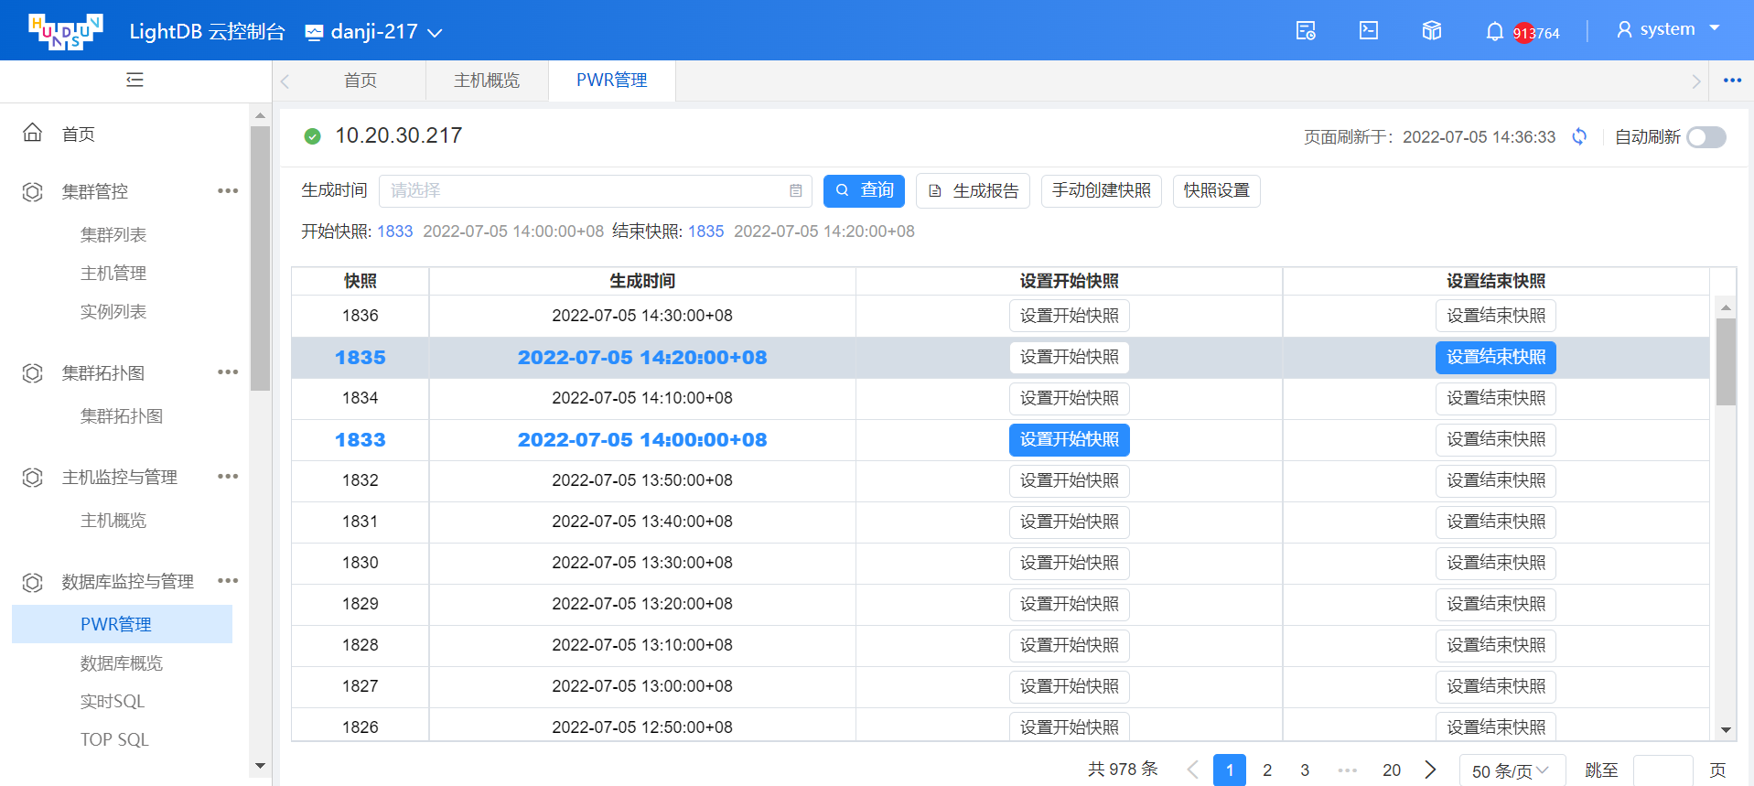Image resolution: width=1754 pixels, height=786 pixels.
Task: Click the 数据库监控与管理 gear icon
Action: (x=33, y=582)
